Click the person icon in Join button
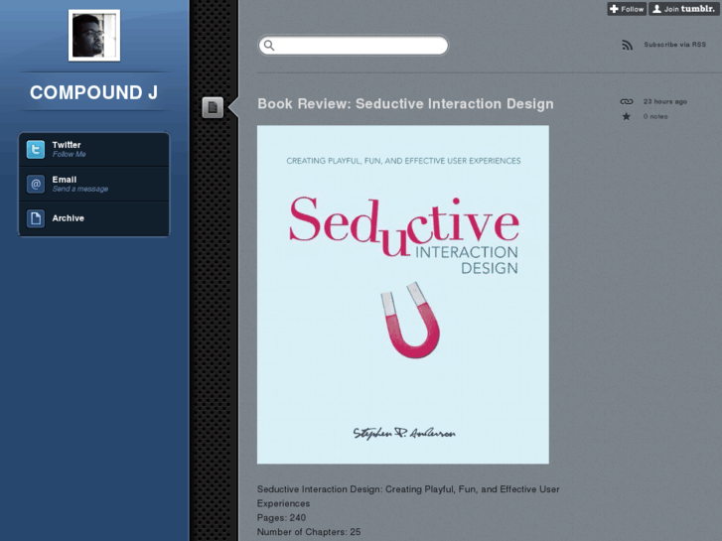This screenshot has width=722, height=541. point(657,9)
